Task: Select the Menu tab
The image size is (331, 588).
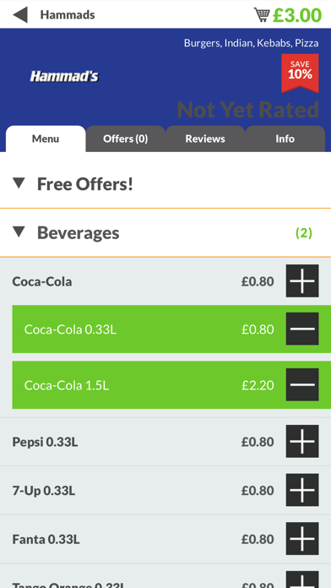Action: pyautogui.click(x=46, y=139)
